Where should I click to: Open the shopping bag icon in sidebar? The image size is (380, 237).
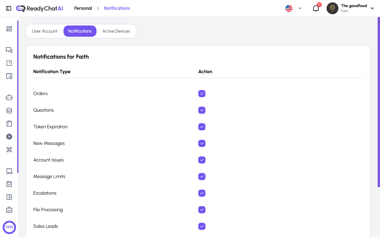9,184
